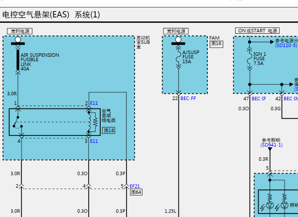Click the 0.3R wire label under SD941-1
298x217 pixels.
[x=264, y=159]
